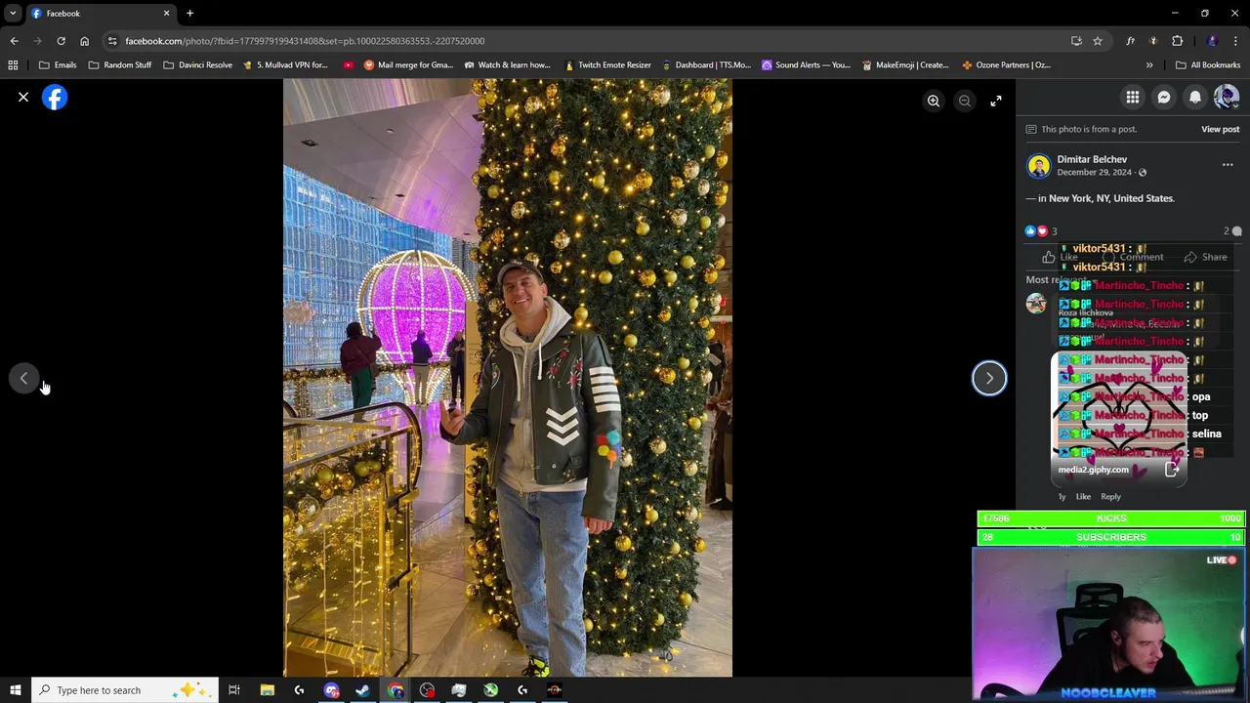Reload the page in Chrome

61,41
